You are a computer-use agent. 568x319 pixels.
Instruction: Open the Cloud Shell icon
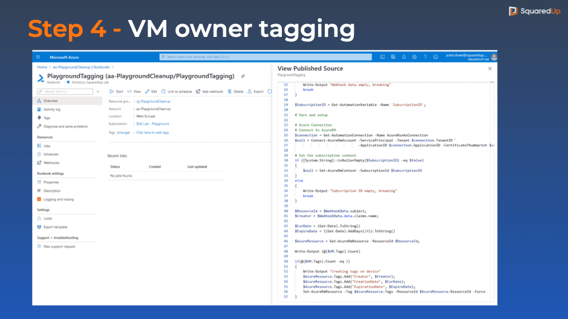coord(382,57)
